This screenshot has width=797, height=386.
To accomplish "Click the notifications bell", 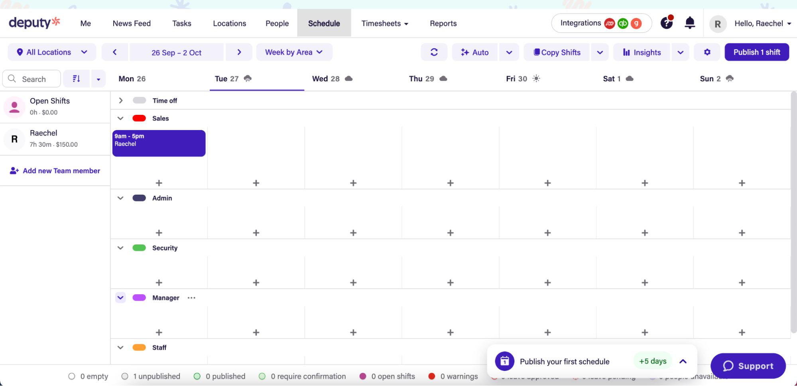I will [x=689, y=23].
